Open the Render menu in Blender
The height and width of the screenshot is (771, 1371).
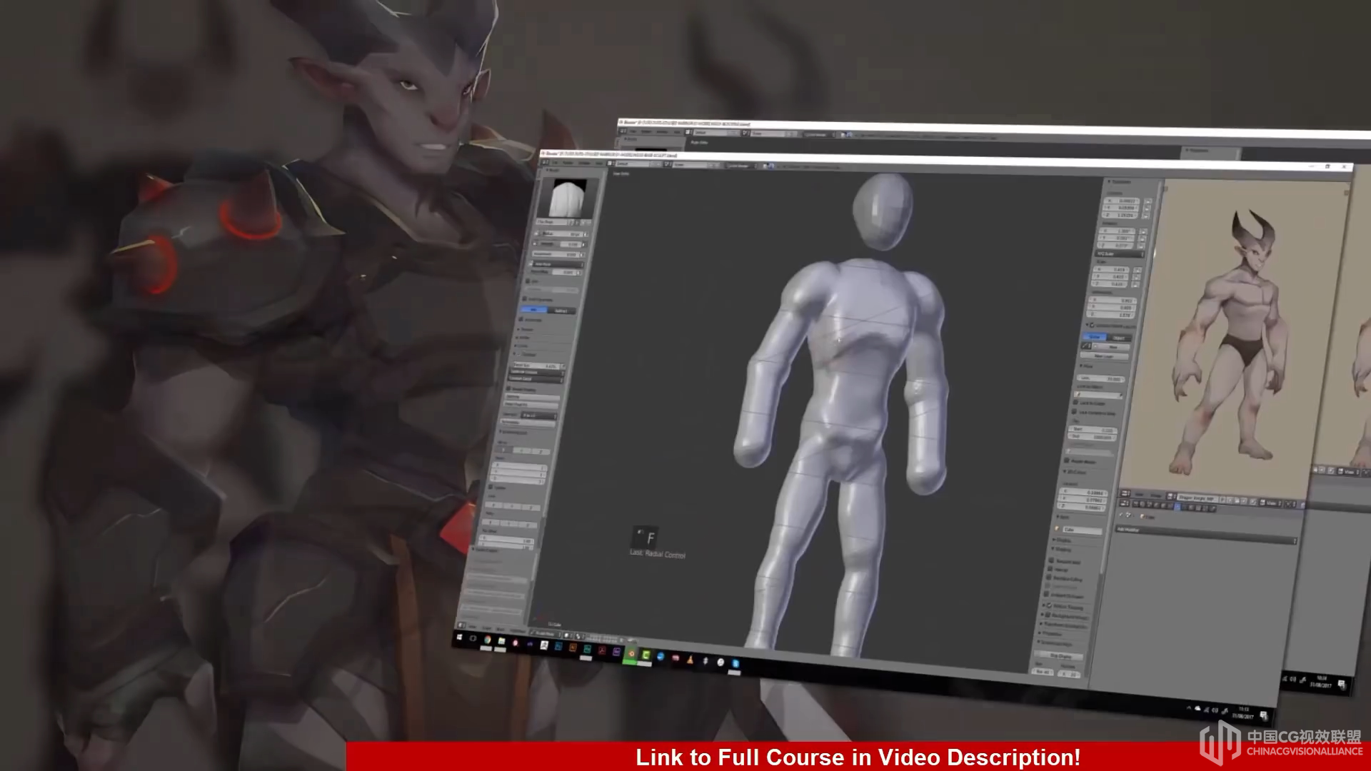click(568, 163)
